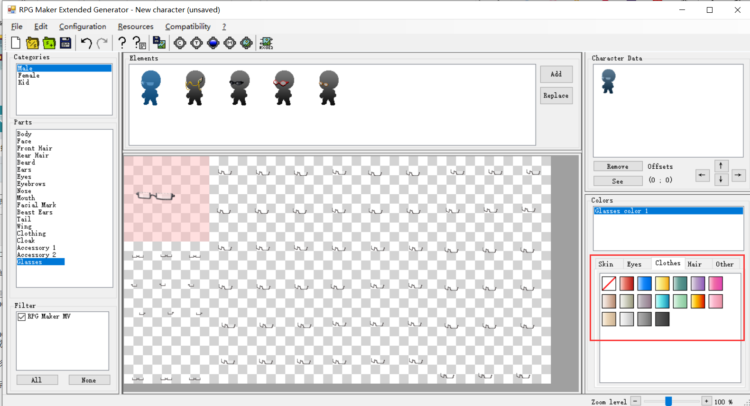The height and width of the screenshot is (406, 750).
Task: Select the no-color crossed-out swatch
Action: (x=609, y=283)
